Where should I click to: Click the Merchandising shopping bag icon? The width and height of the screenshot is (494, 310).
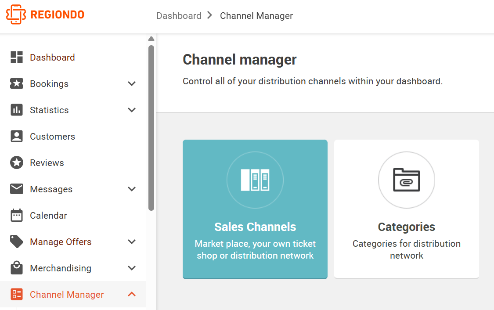[17, 268]
